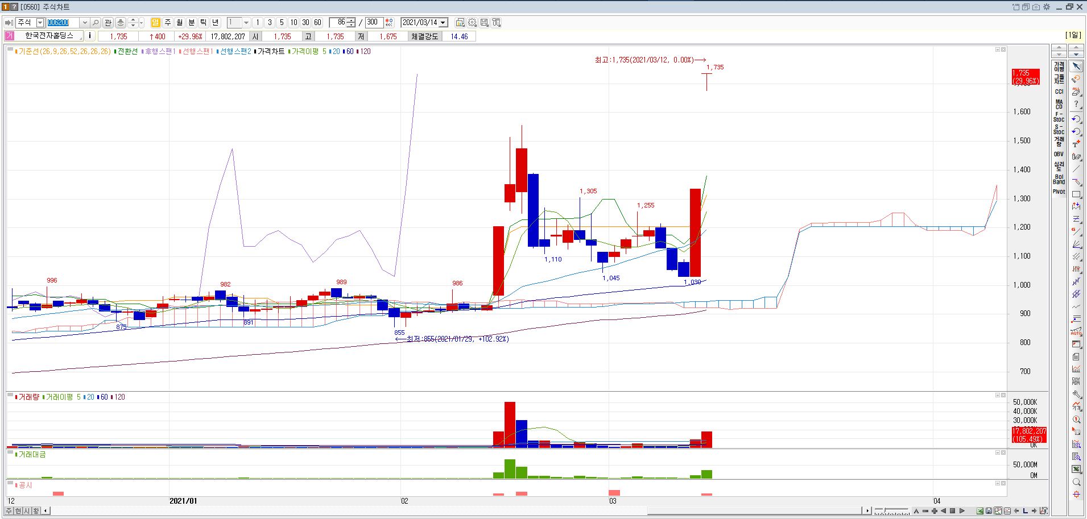Open the stock code search magnifier

[x=96, y=23]
